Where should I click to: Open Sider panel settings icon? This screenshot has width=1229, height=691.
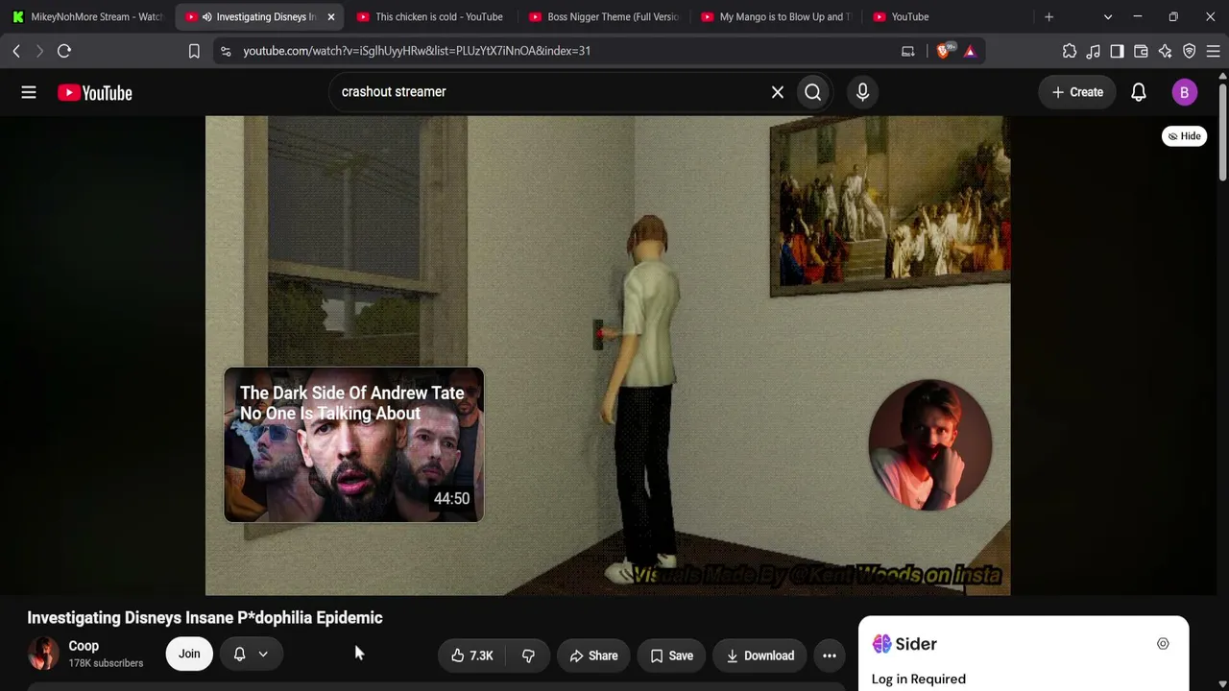click(x=1163, y=644)
